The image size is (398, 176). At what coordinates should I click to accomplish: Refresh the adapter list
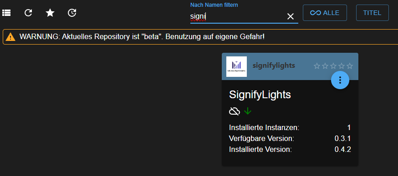click(x=28, y=13)
